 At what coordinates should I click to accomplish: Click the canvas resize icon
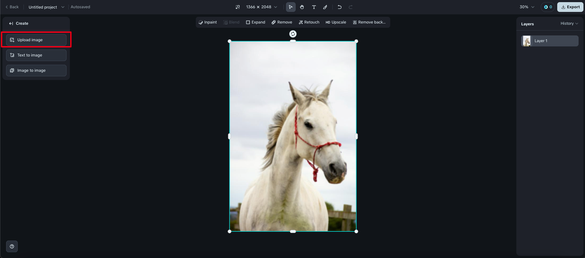(238, 7)
